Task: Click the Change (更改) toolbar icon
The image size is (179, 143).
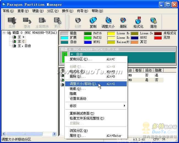Action: coord(57,22)
